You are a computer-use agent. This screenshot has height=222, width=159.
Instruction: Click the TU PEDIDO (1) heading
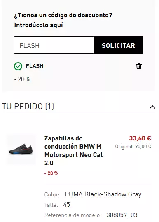click(28, 106)
